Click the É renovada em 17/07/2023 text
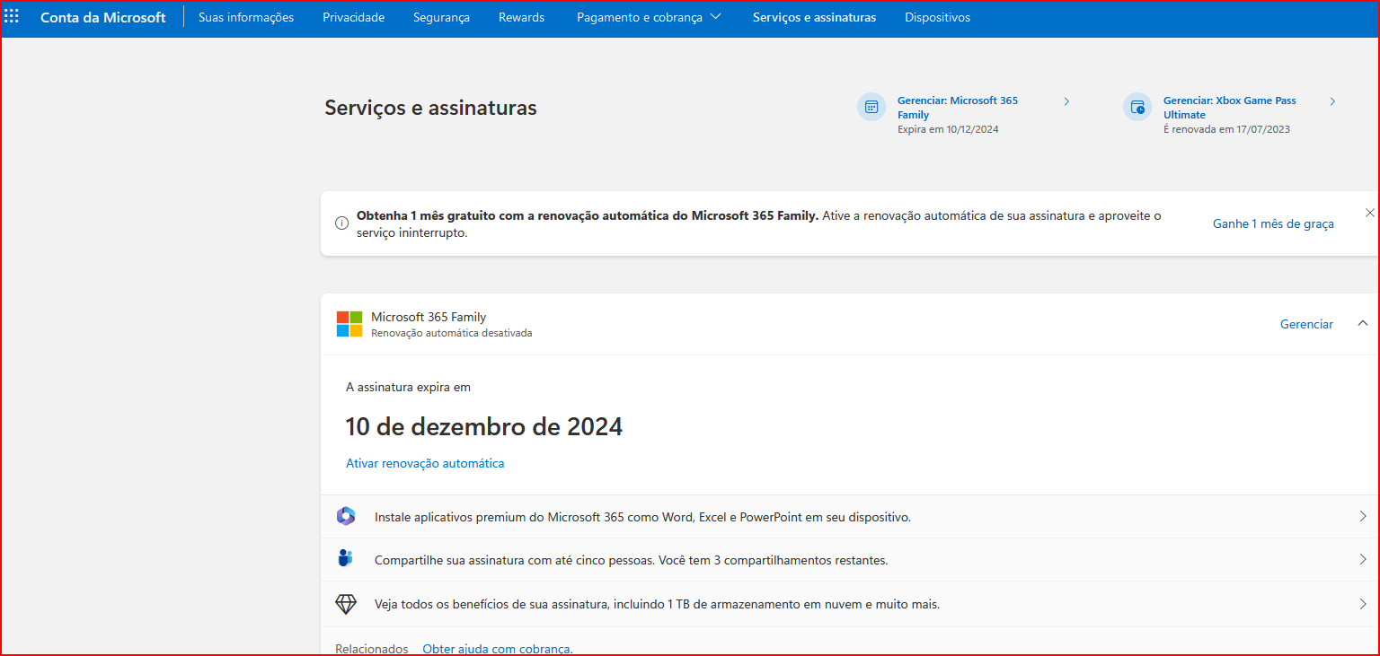The image size is (1380, 656). point(1226,129)
